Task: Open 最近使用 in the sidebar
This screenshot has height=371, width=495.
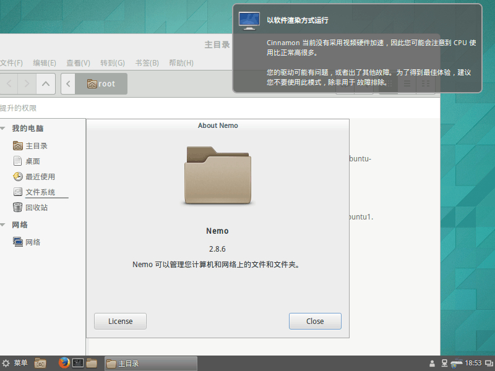Action: (x=34, y=177)
